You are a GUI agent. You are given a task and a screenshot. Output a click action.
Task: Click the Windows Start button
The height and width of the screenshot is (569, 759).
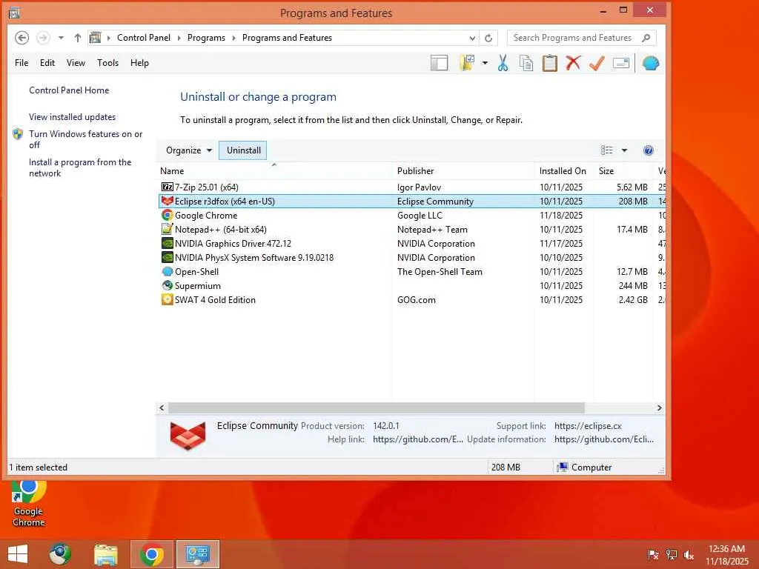tap(18, 554)
